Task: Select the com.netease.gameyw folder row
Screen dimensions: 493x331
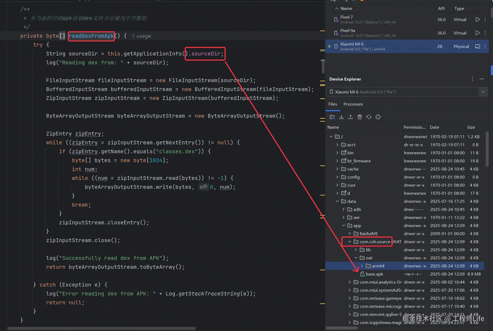Action: click(405, 298)
